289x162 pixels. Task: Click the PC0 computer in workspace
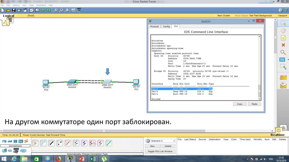[46, 83]
